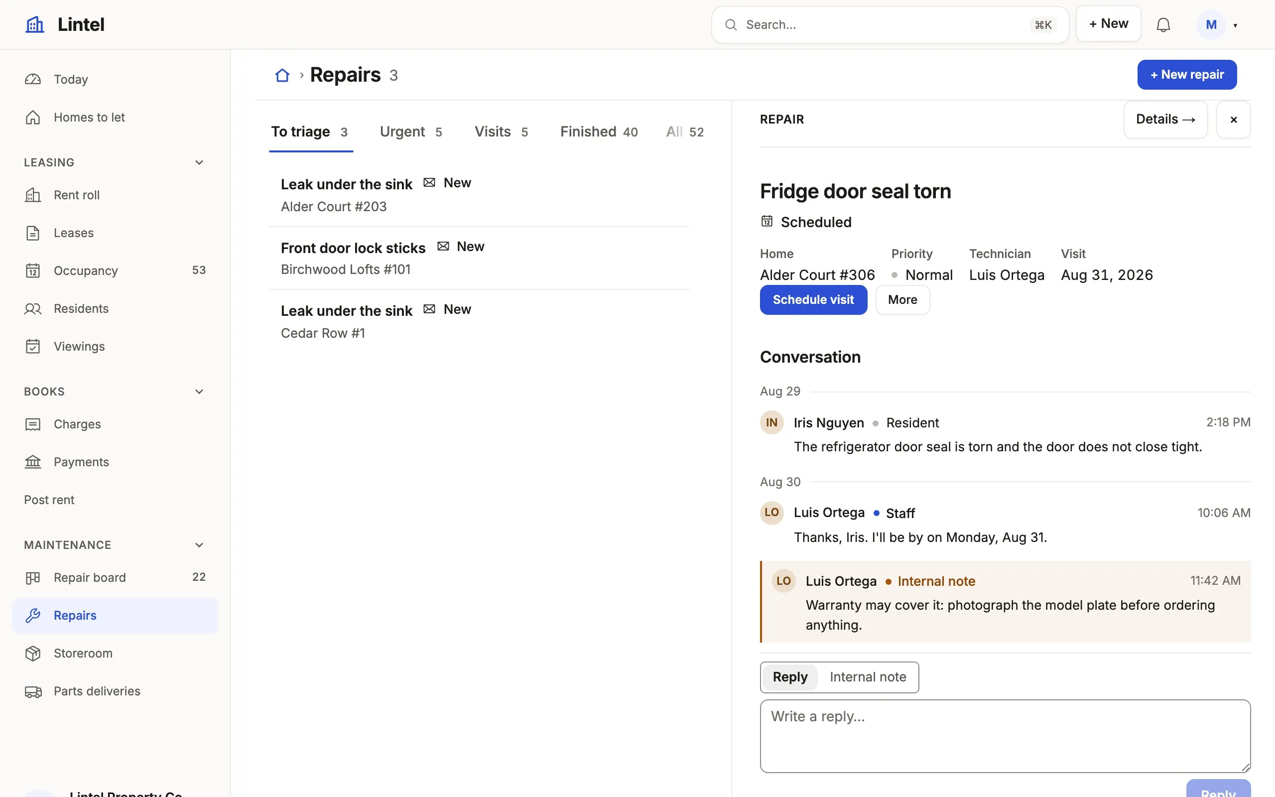
Task: Click the Lintel building logo
Action: click(35, 24)
